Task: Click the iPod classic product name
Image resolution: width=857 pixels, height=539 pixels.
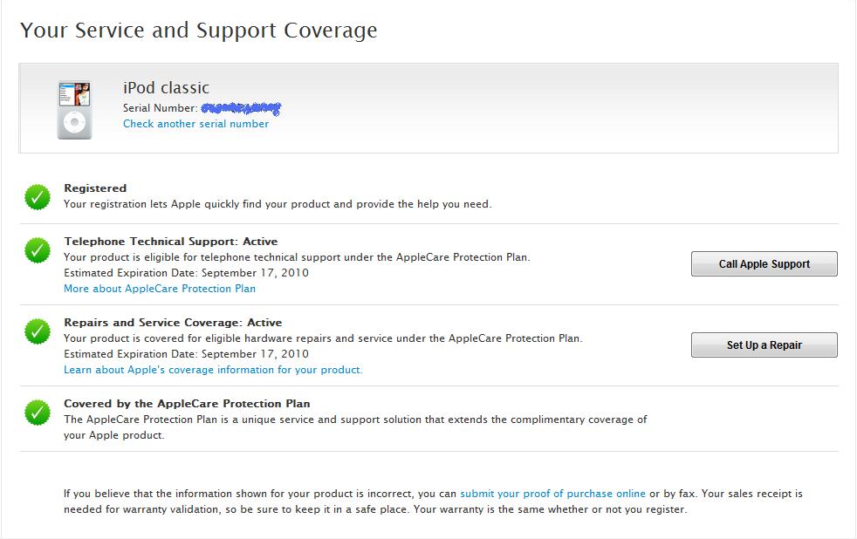Action: (x=166, y=88)
